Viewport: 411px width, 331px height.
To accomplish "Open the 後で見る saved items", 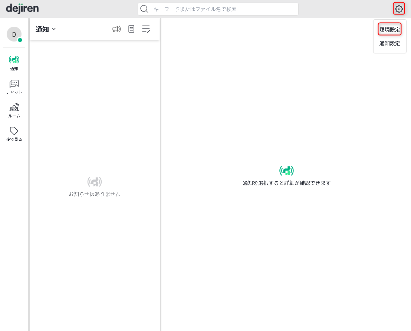I will pos(14,134).
